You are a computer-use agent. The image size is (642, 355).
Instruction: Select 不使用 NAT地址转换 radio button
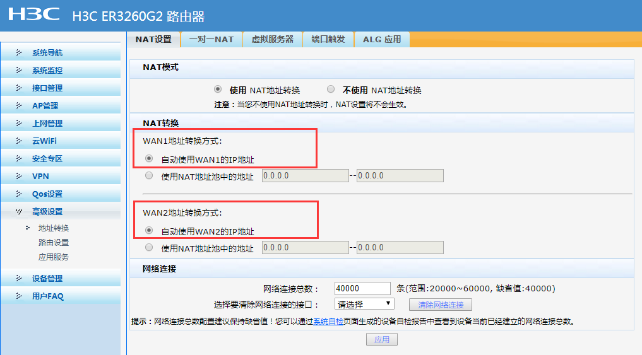331,89
